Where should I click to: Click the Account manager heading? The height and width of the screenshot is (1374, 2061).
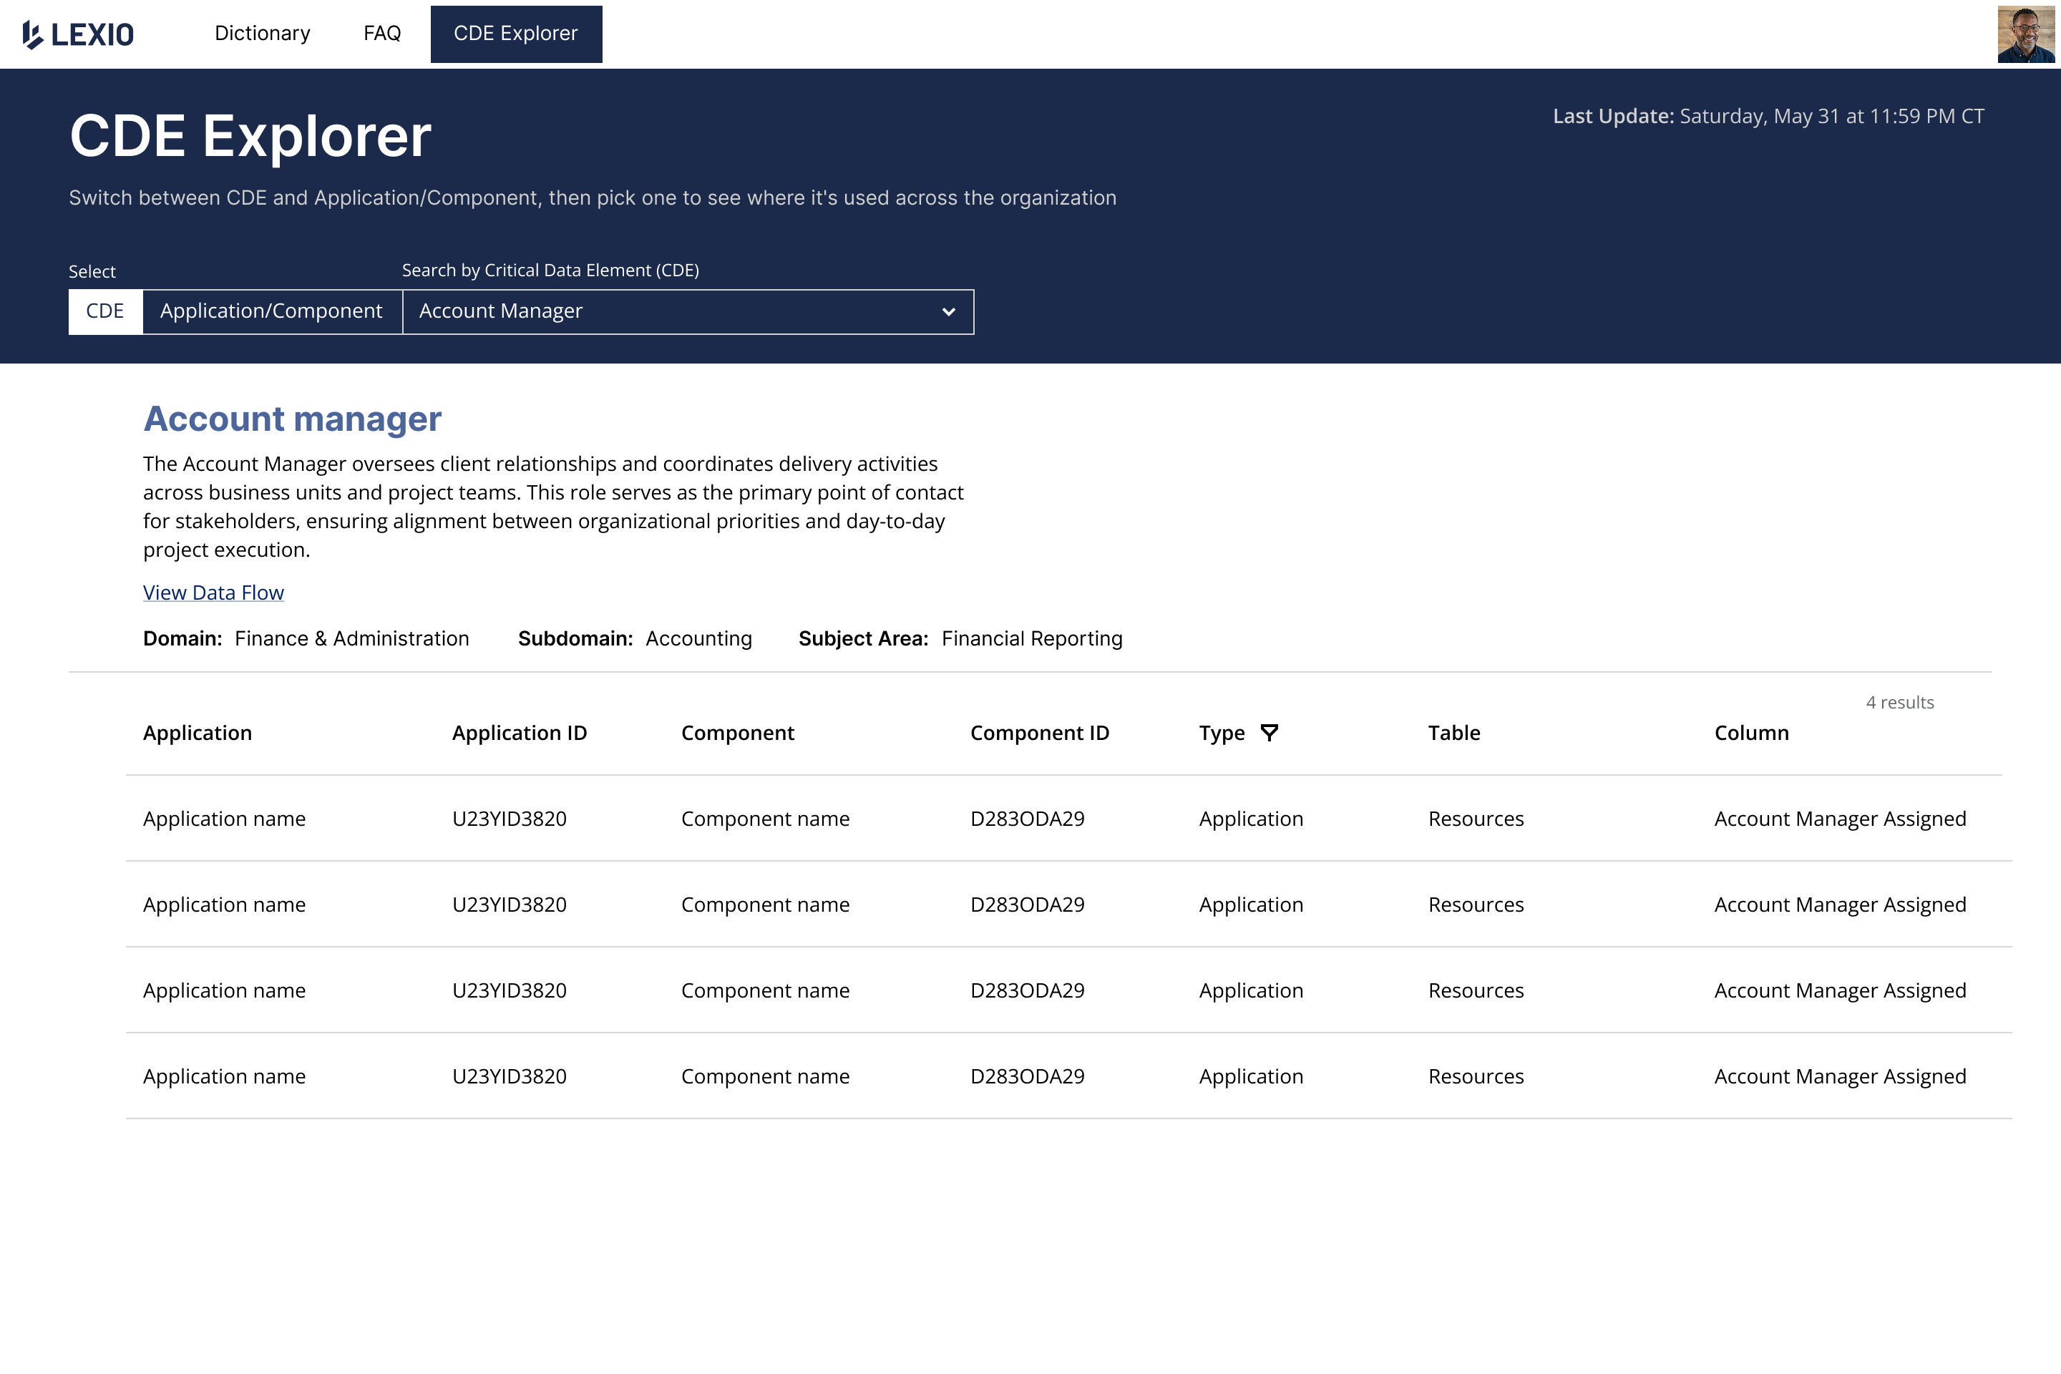click(x=292, y=420)
